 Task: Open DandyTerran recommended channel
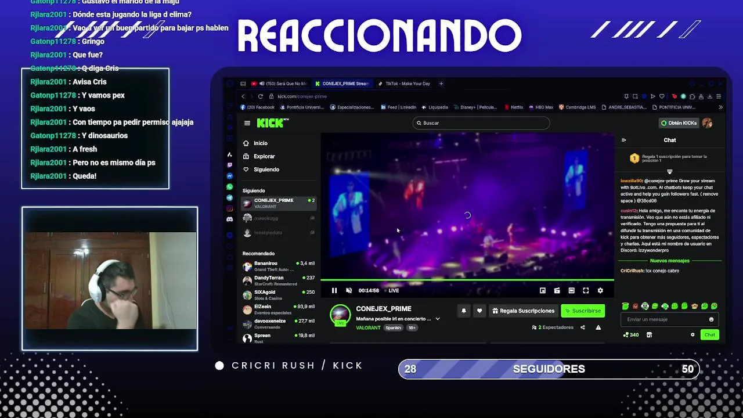coord(279,280)
